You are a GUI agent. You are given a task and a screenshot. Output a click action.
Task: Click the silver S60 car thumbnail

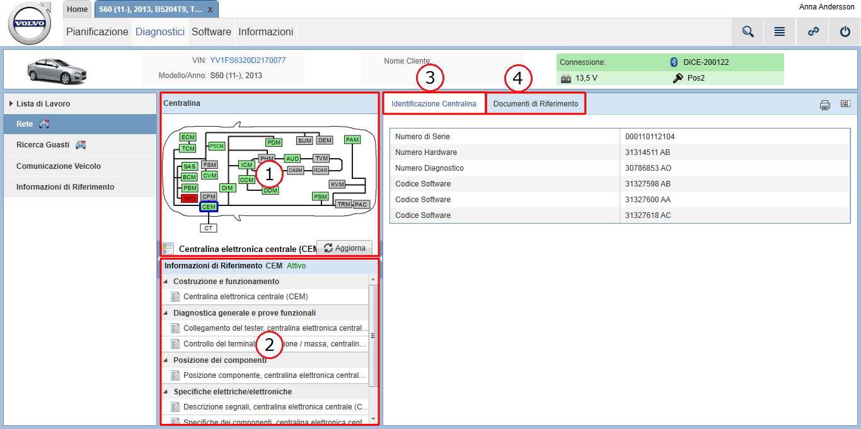(x=57, y=71)
